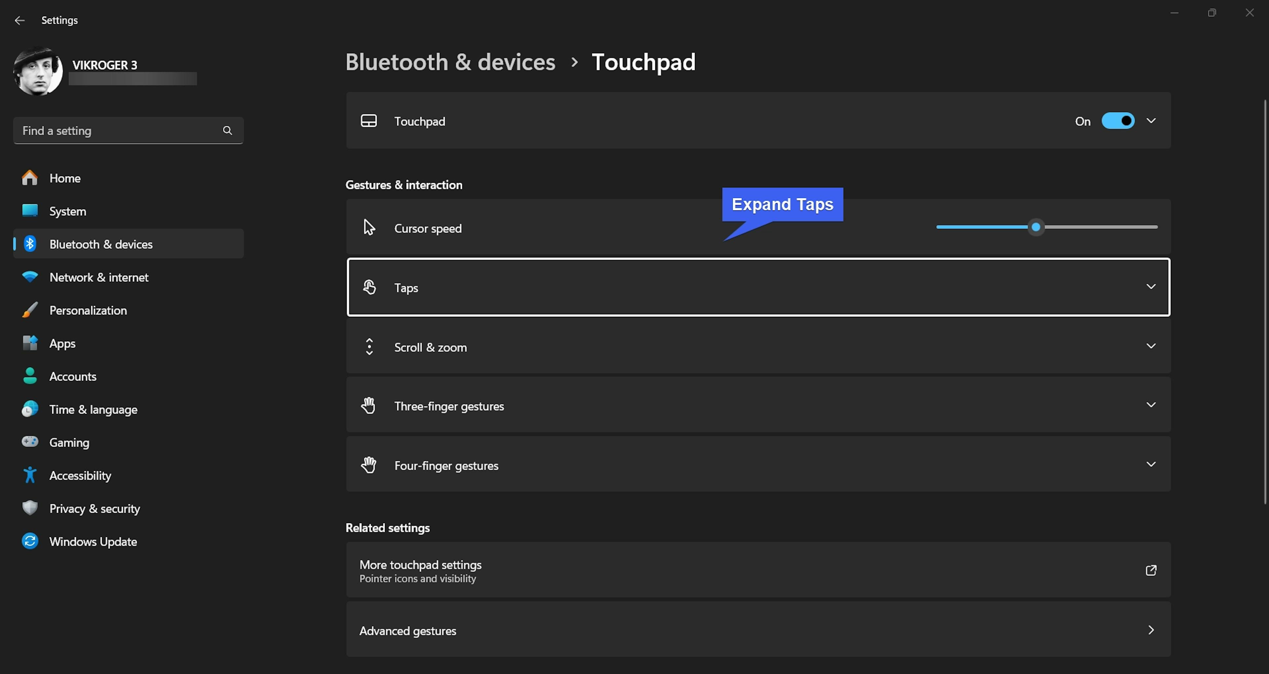
Task: Open Network & internet settings
Action: (98, 278)
